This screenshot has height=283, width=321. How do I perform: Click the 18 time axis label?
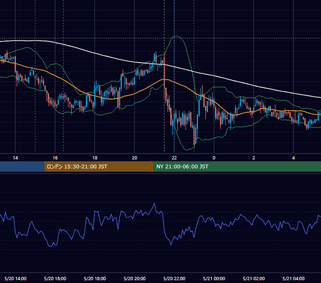click(95, 158)
